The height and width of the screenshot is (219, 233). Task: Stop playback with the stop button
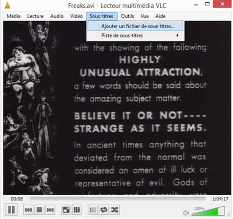point(39,209)
